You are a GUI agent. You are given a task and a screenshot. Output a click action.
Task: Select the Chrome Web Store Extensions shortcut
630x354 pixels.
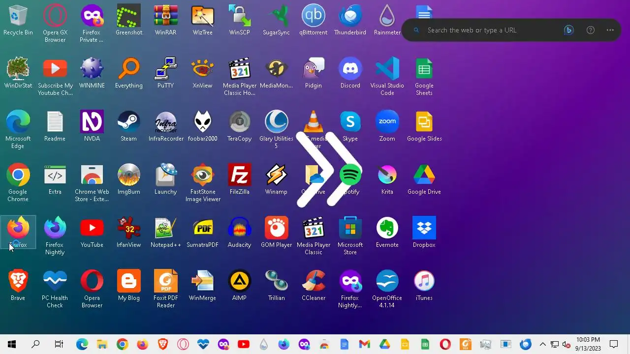click(x=92, y=183)
